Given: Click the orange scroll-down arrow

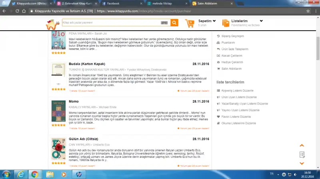Looking at the screenshot, I should tap(302, 163).
